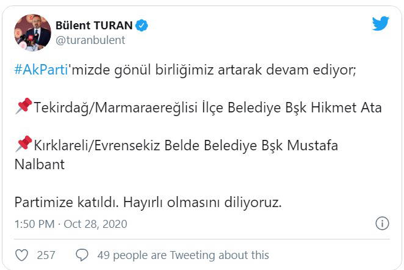Click the Twitter bird logo
The image size is (404, 270).
coord(380,24)
